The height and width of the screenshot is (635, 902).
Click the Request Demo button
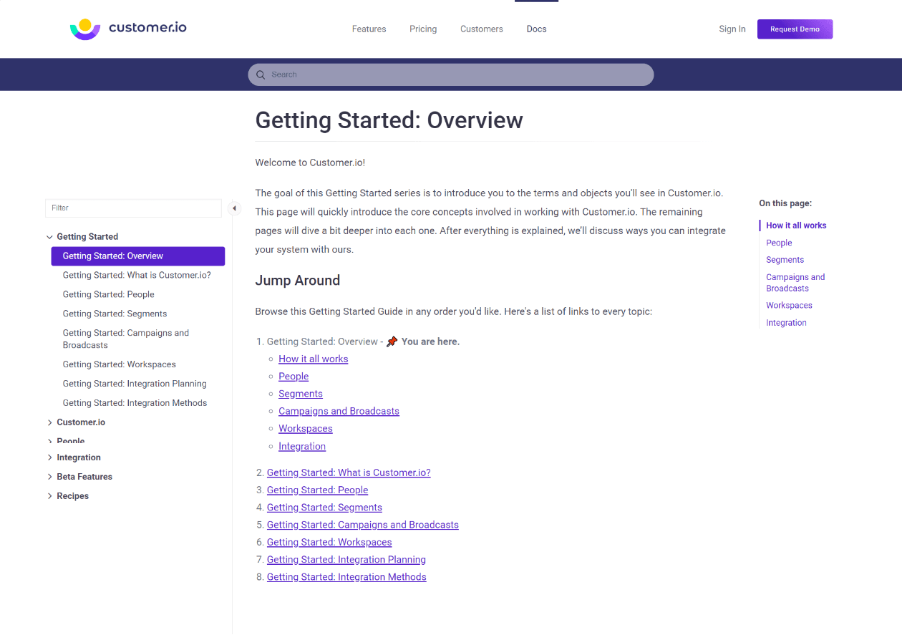point(795,29)
